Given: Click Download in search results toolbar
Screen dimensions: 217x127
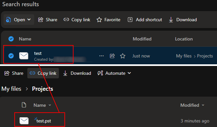Looking at the screenshot, I should pyautogui.click(x=183, y=20).
